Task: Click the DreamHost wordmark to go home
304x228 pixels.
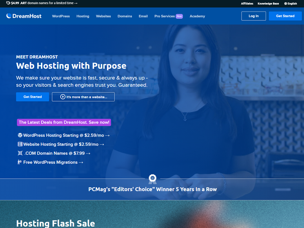Action: tap(27, 16)
